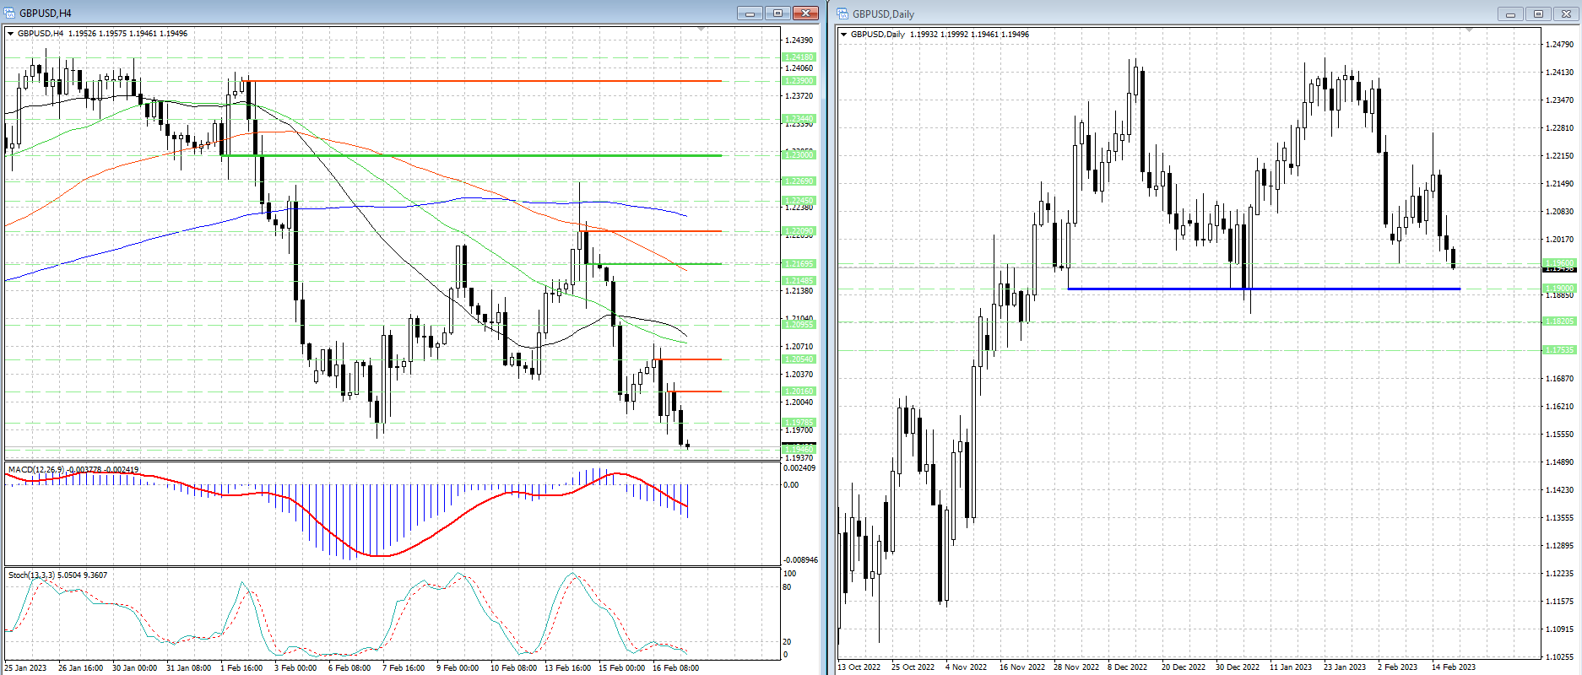Select the 1.24180 green price label
This screenshot has height=675, width=1582.
[799, 57]
